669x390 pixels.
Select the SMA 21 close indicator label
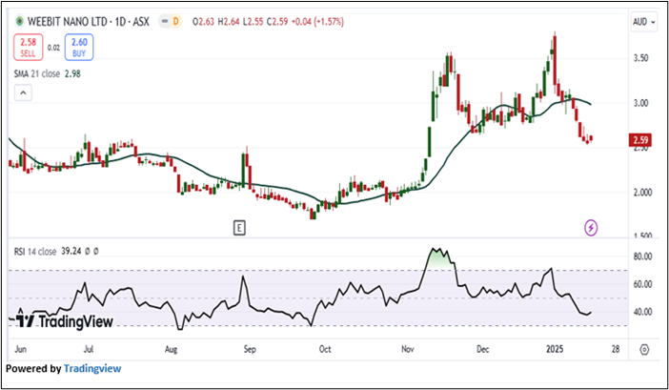[x=37, y=73]
